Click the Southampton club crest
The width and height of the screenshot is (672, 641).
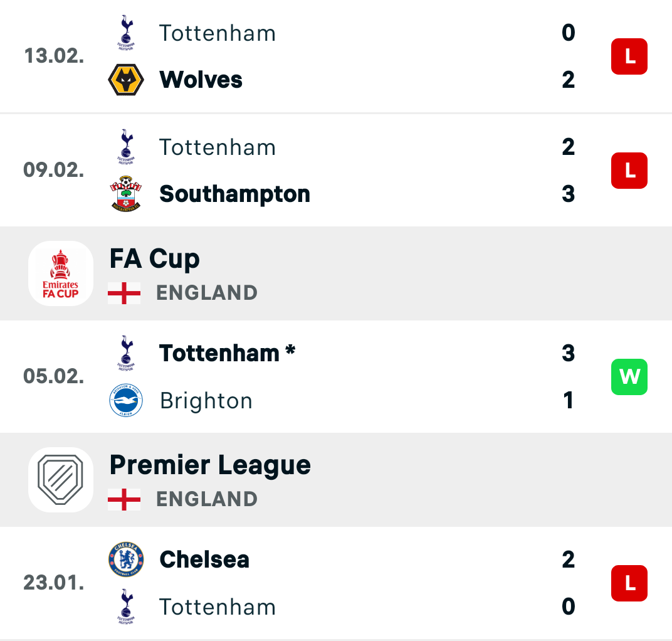pos(126,194)
